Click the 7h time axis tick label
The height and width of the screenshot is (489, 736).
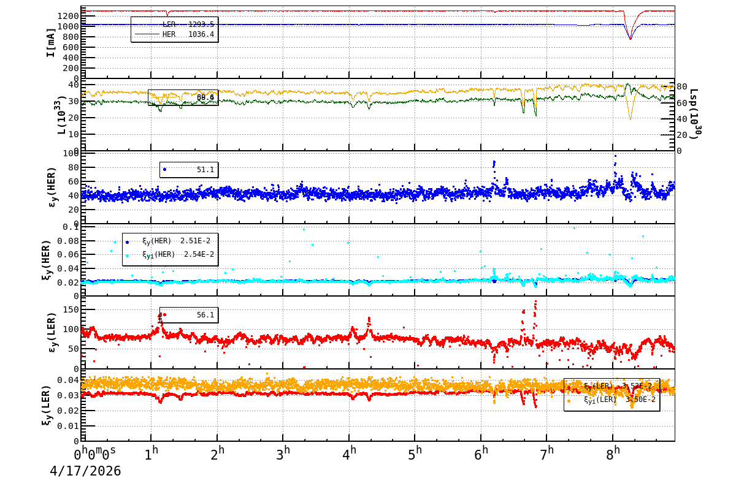point(547,454)
